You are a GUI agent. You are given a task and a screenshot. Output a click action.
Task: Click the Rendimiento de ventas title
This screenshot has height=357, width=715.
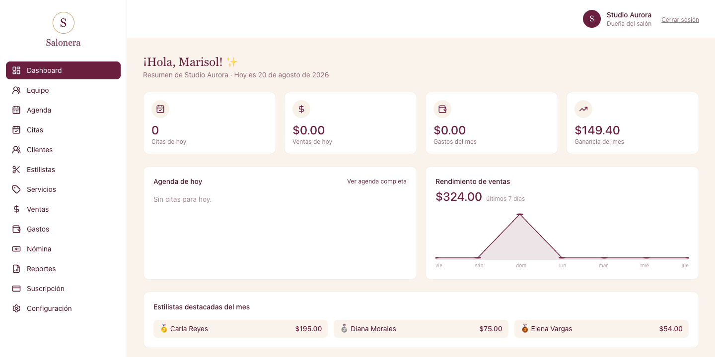[x=473, y=181]
